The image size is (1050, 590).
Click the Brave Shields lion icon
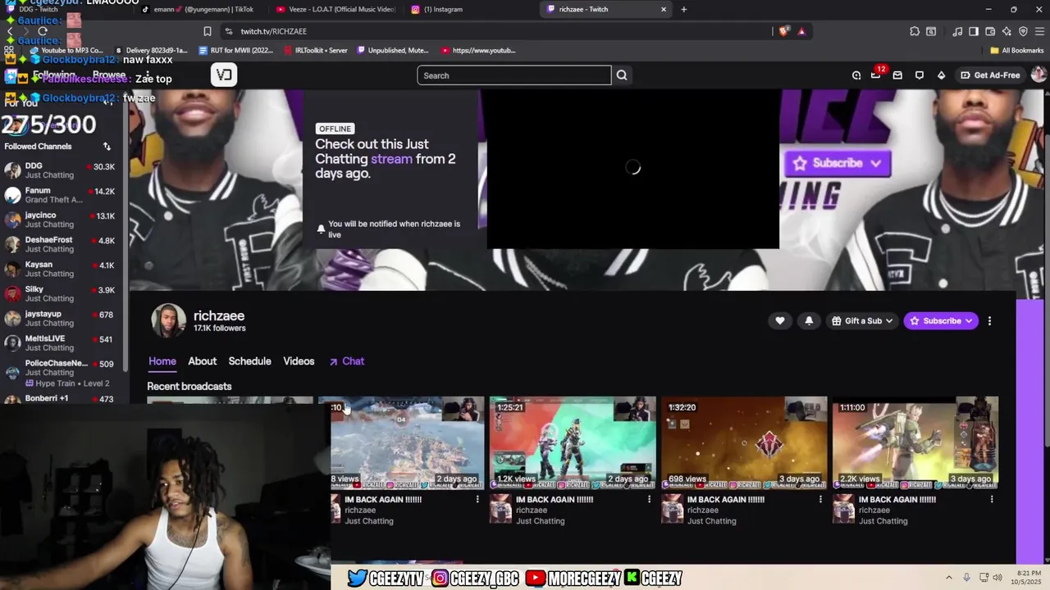pos(784,31)
